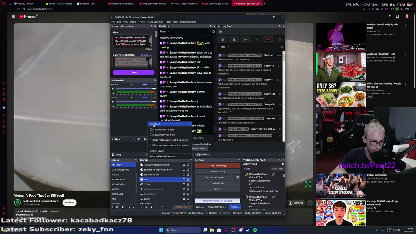The image size is (416, 234).
Task: Start the Virtual Camera
Action: coord(214,177)
